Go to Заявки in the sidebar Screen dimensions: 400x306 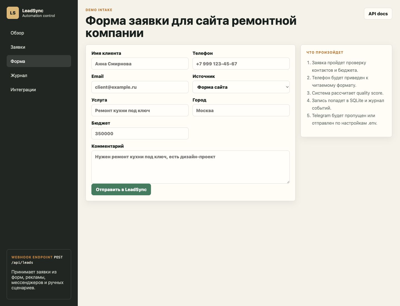39,47
